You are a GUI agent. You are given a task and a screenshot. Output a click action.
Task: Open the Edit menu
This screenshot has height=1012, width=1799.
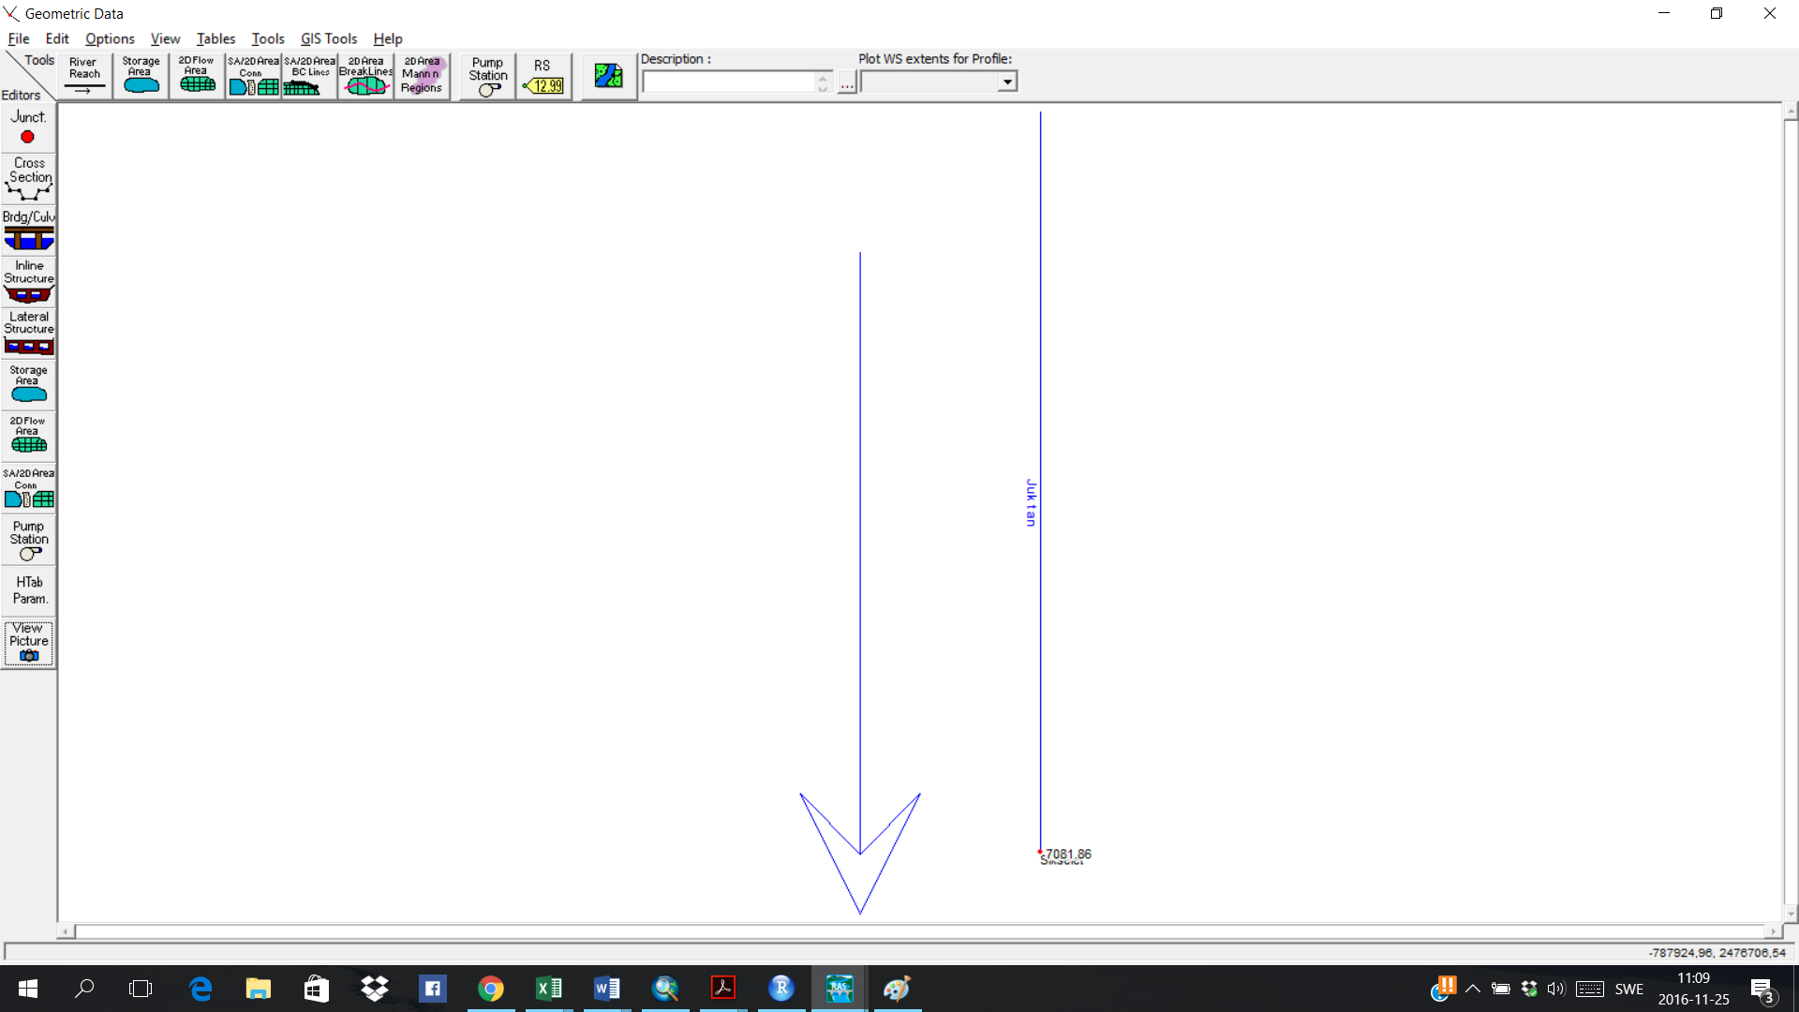(x=57, y=38)
